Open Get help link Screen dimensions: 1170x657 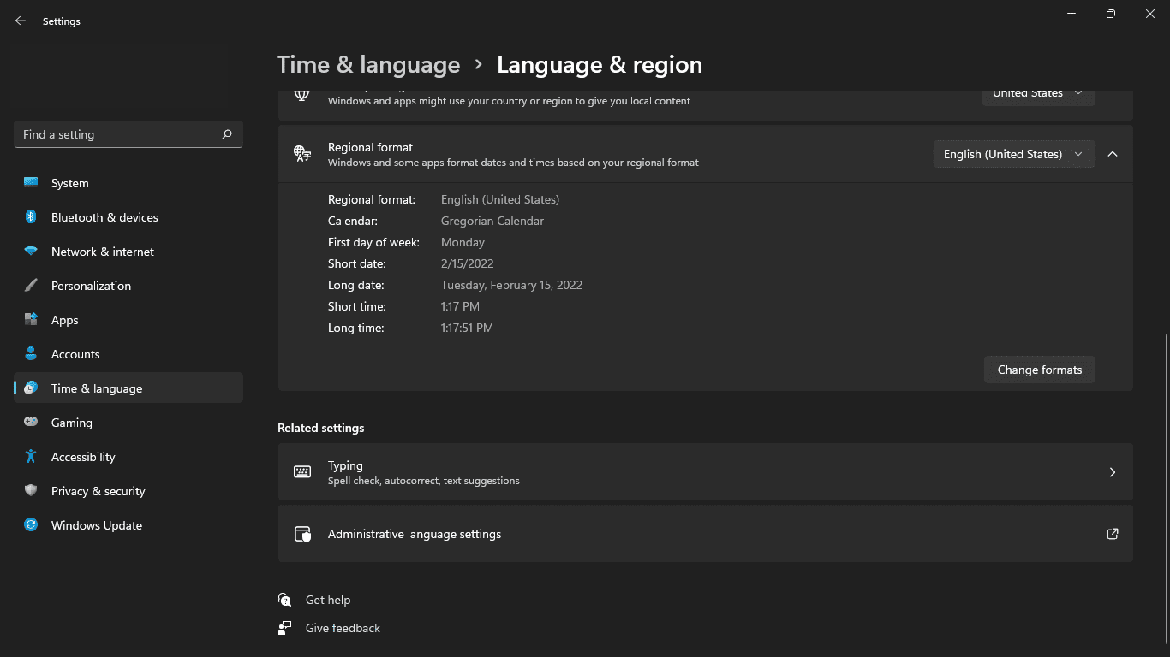coord(328,600)
